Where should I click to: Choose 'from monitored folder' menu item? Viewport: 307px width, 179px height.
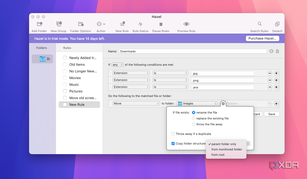point(226,149)
